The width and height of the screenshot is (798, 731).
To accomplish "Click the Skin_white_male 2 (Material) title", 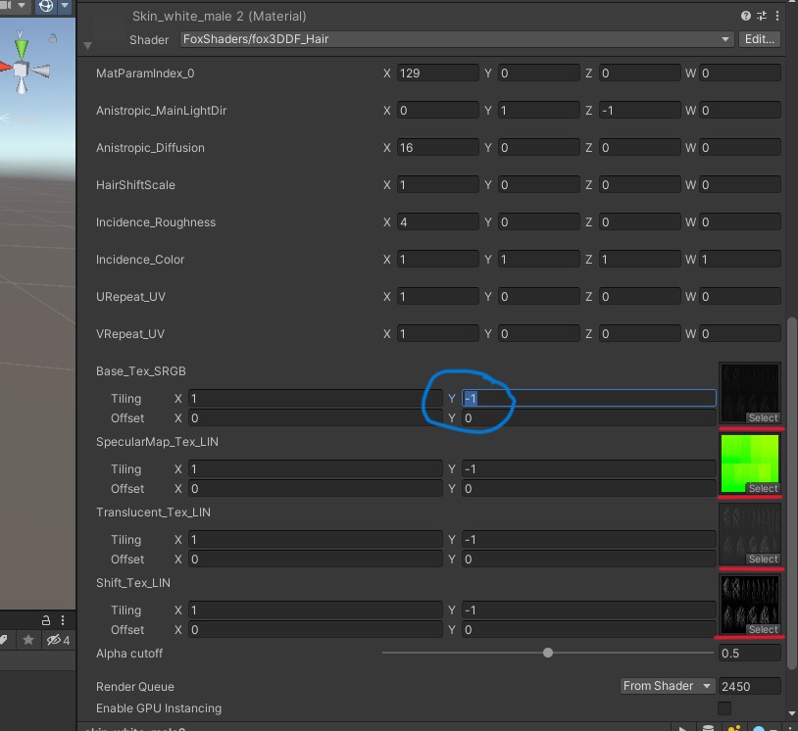I will pyautogui.click(x=220, y=16).
